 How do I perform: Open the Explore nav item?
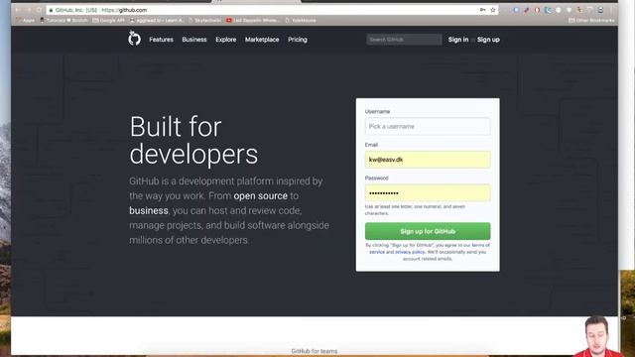click(225, 40)
